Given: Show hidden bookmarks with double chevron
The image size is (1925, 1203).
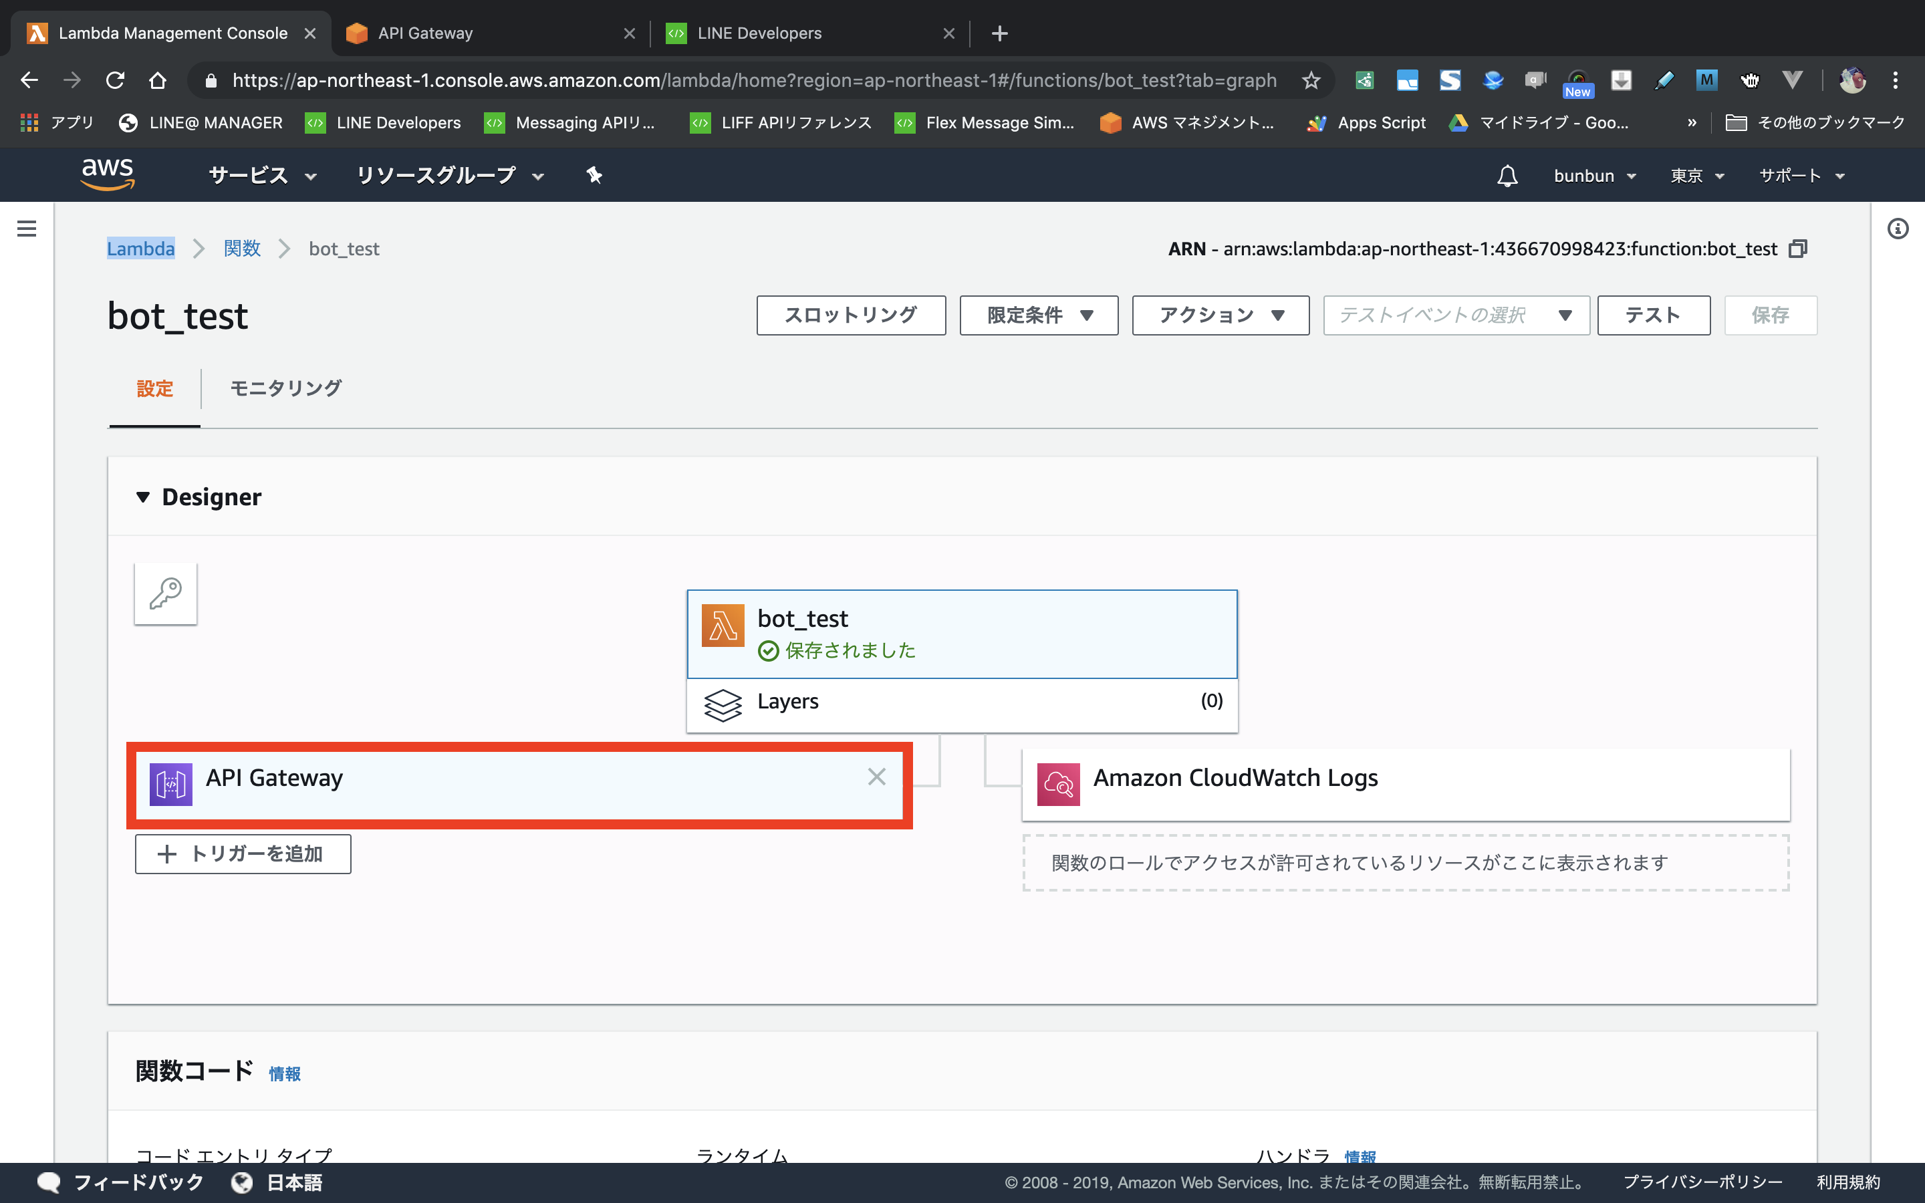Looking at the screenshot, I should (x=1691, y=122).
